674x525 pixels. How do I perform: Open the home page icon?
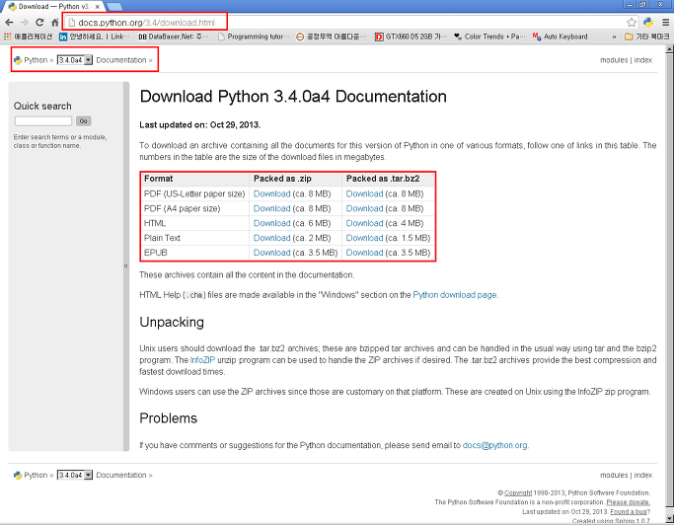click(54, 23)
